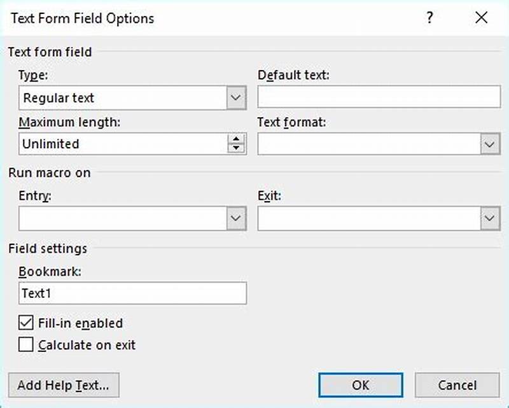The width and height of the screenshot is (509, 408).
Task: Click the Add Help Text button
Action: 62,385
